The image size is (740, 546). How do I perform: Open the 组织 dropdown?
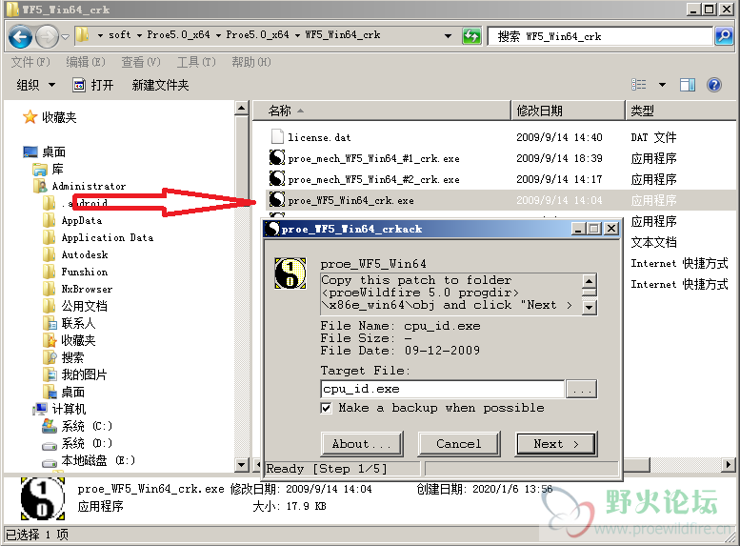point(36,85)
